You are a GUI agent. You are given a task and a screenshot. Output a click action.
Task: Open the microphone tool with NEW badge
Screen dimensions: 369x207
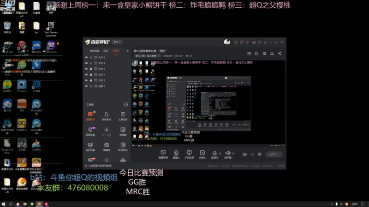click(x=90, y=131)
